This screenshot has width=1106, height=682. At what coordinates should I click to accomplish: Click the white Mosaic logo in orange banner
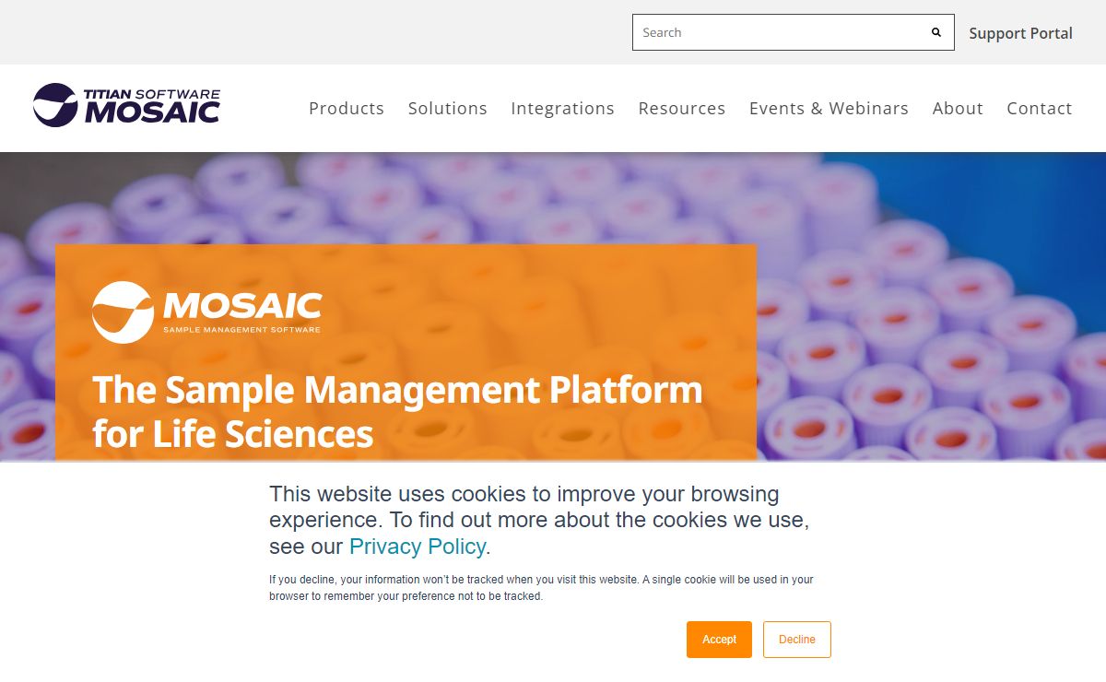[x=206, y=312]
